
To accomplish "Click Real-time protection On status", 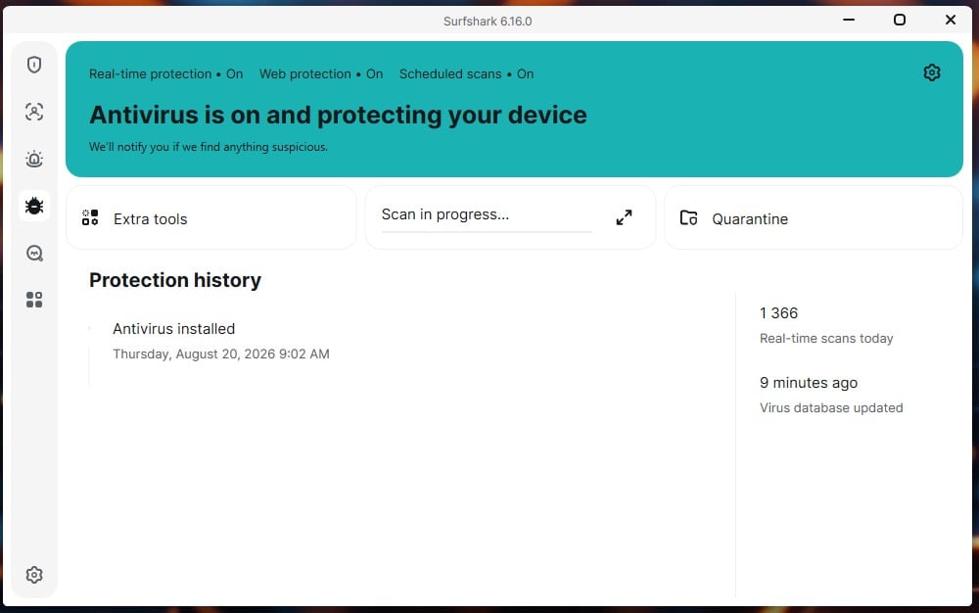I will click(x=165, y=73).
